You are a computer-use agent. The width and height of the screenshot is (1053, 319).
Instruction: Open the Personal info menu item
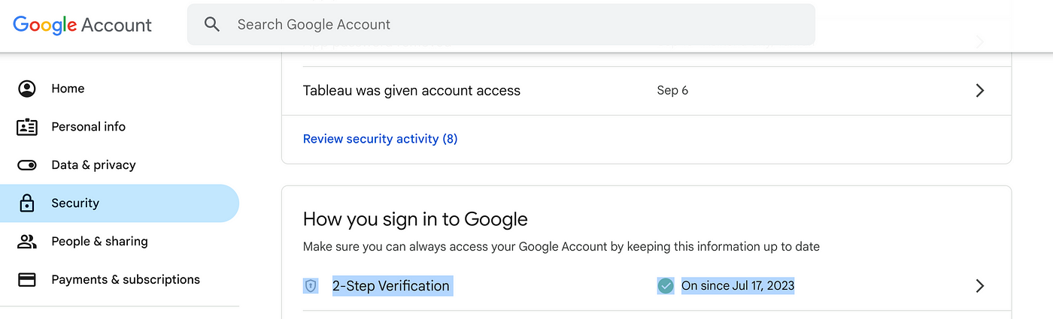pos(88,127)
